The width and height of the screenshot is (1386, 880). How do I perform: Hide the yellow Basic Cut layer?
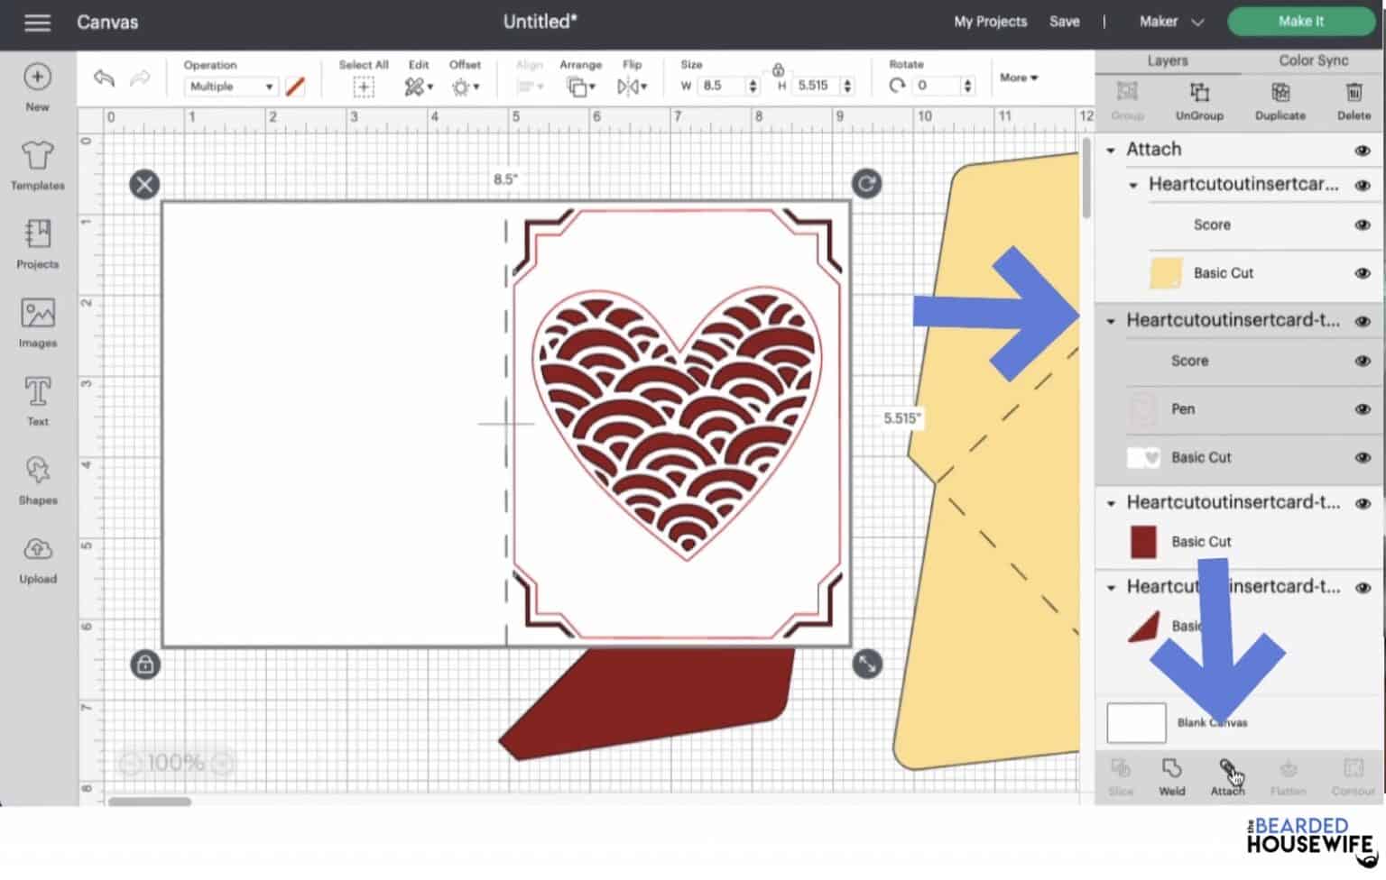click(1361, 272)
